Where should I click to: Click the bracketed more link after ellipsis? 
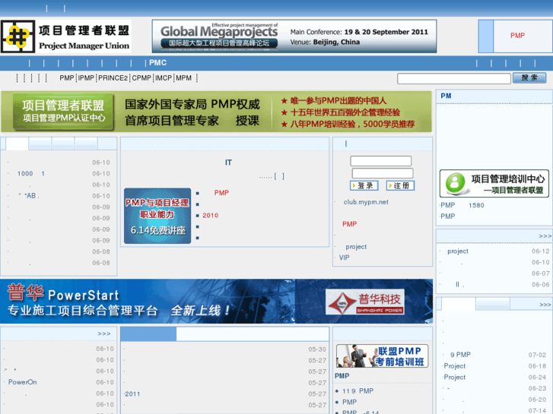[x=279, y=176]
